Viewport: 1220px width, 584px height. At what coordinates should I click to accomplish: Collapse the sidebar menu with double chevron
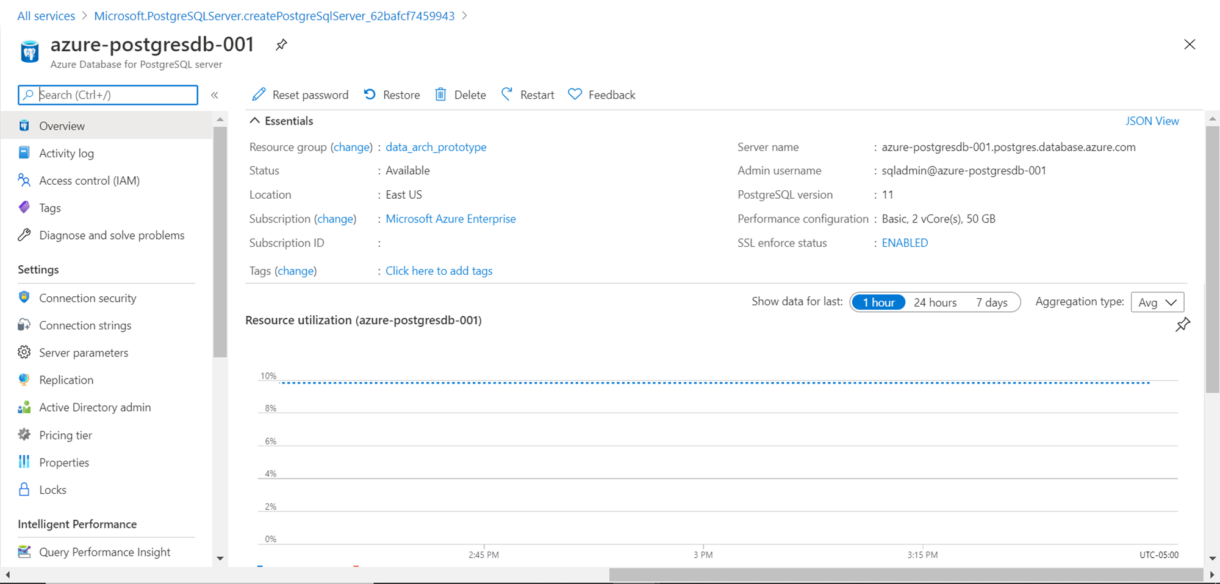[x=215, y=95]
